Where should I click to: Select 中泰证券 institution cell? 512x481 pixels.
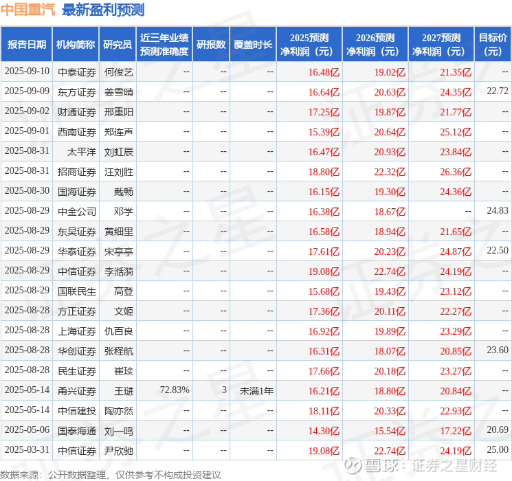tap(77, 72)
